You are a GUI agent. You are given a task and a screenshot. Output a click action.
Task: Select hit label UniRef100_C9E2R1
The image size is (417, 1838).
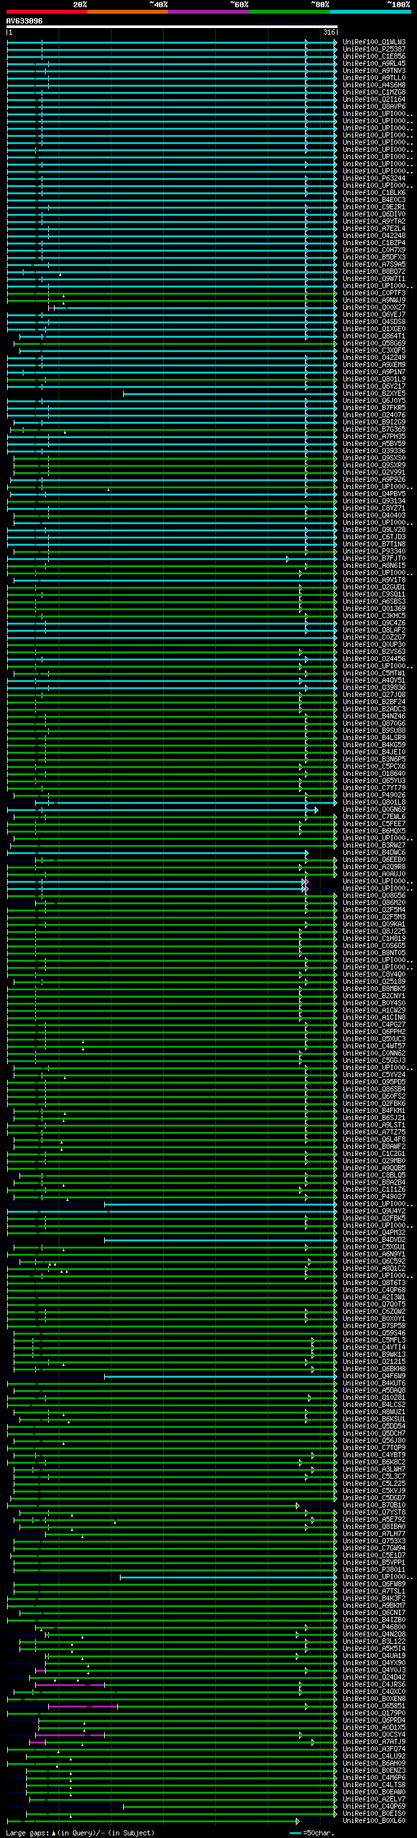374,207
